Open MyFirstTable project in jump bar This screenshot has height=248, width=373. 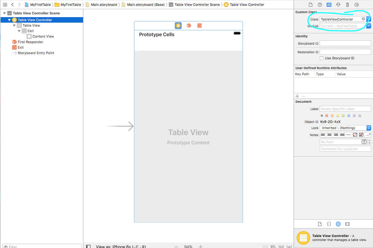[x=38, y=5]
